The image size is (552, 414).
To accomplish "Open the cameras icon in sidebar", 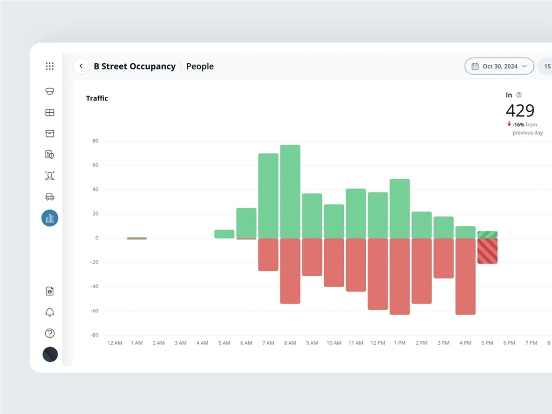I will click(50, 91).
